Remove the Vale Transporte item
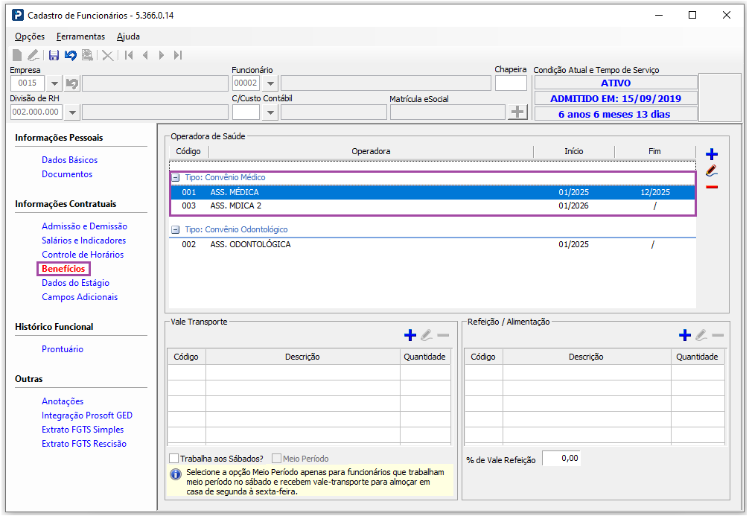749x516 pixels. click(x=443, y=335)
